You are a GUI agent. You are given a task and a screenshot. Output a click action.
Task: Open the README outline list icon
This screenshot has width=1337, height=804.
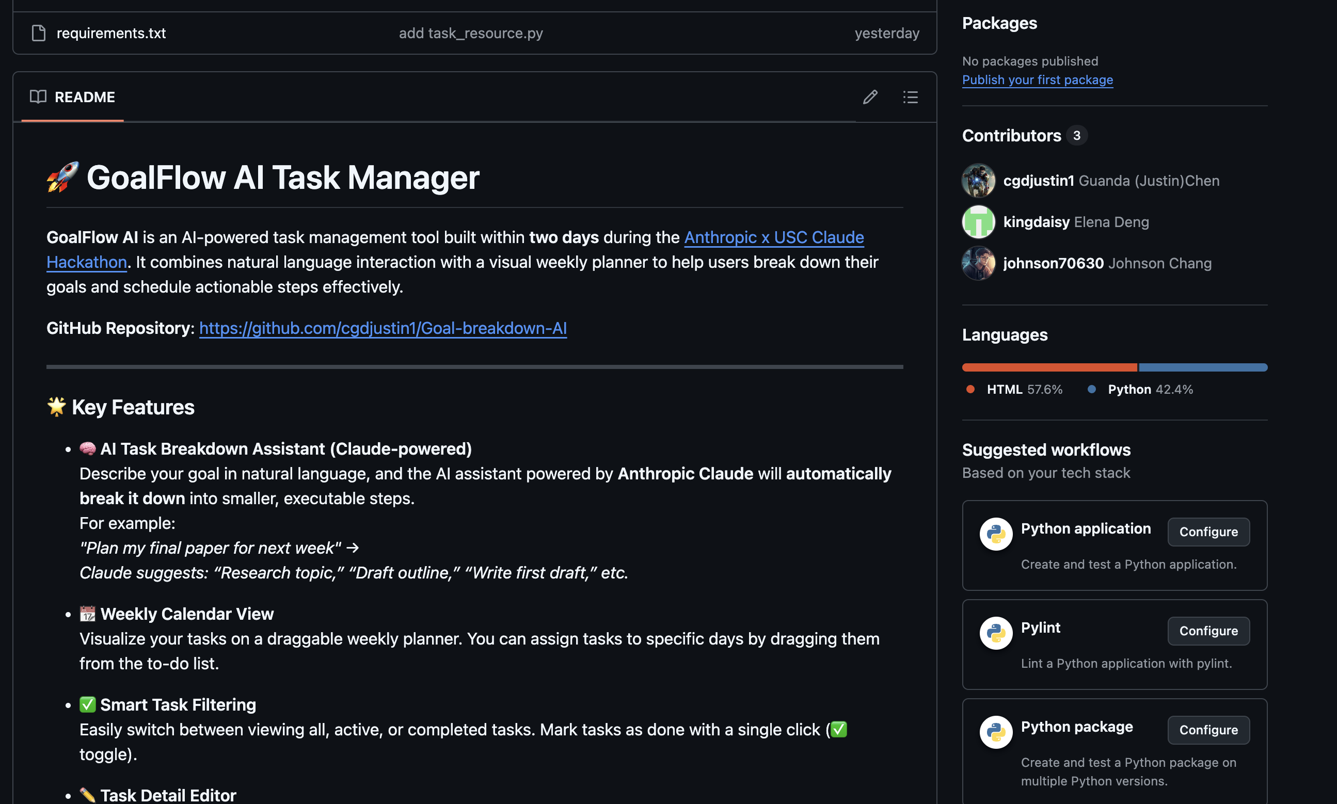pos(910,97)
